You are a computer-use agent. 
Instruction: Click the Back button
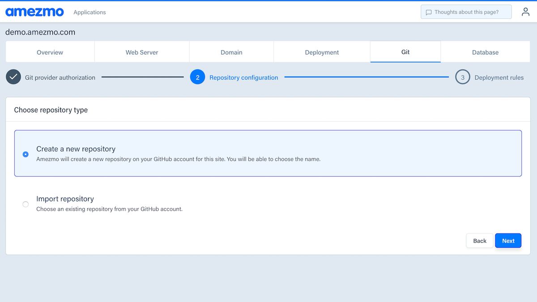click(x=479, y=240)
